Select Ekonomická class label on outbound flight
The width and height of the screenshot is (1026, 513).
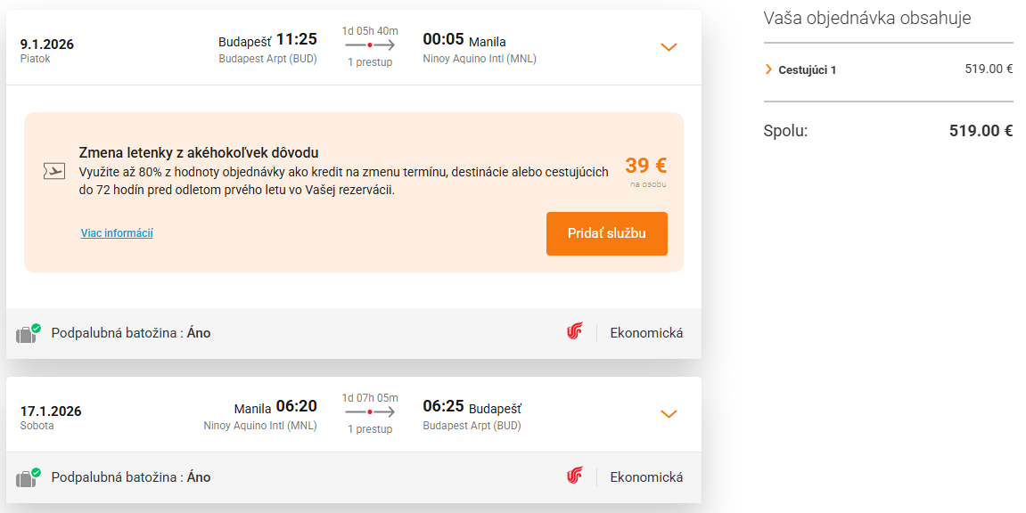pyautogui.click(x=644, y=331)
